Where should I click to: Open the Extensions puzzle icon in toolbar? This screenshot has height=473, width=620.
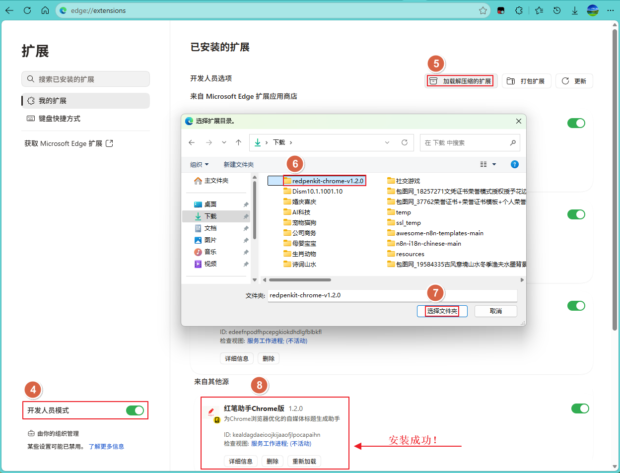pyautogui.click(x=519, y=10)
